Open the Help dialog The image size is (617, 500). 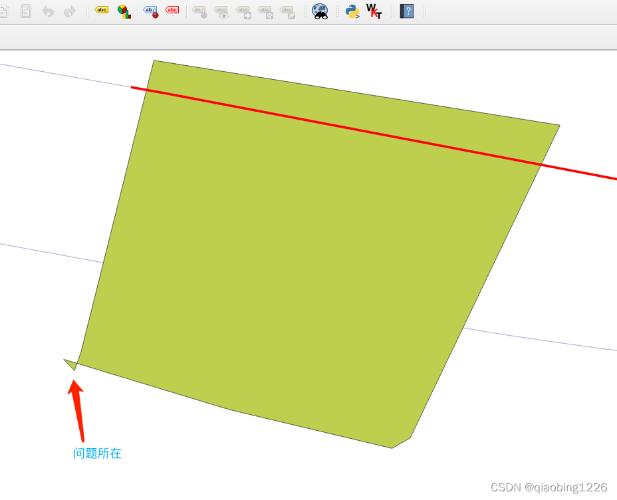coord(406,11)
